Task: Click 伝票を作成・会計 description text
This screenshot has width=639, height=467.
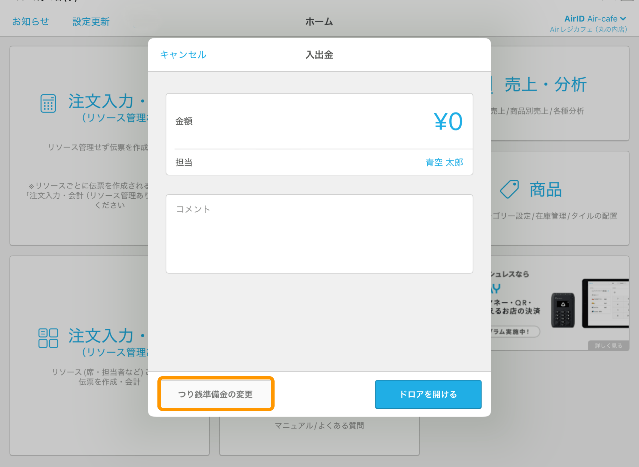Action: 109,382
